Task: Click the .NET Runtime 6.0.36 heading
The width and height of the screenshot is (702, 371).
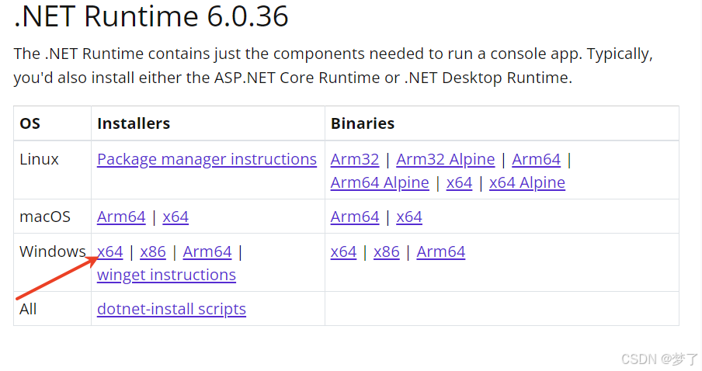Action: click(151, 16)
